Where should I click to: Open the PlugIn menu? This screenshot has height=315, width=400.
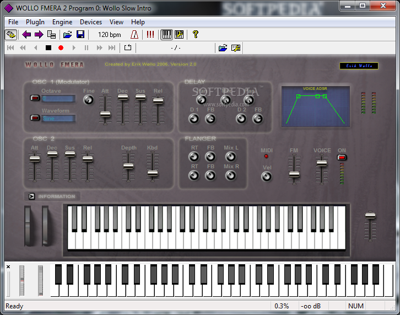point(35,22)
